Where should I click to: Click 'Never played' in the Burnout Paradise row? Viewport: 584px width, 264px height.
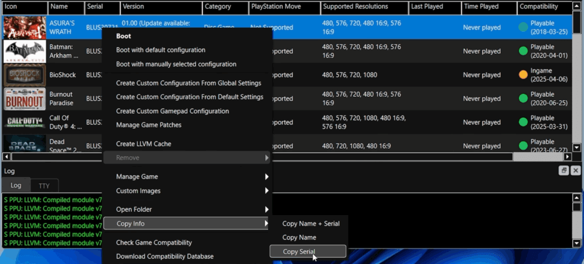click(482, 98)
